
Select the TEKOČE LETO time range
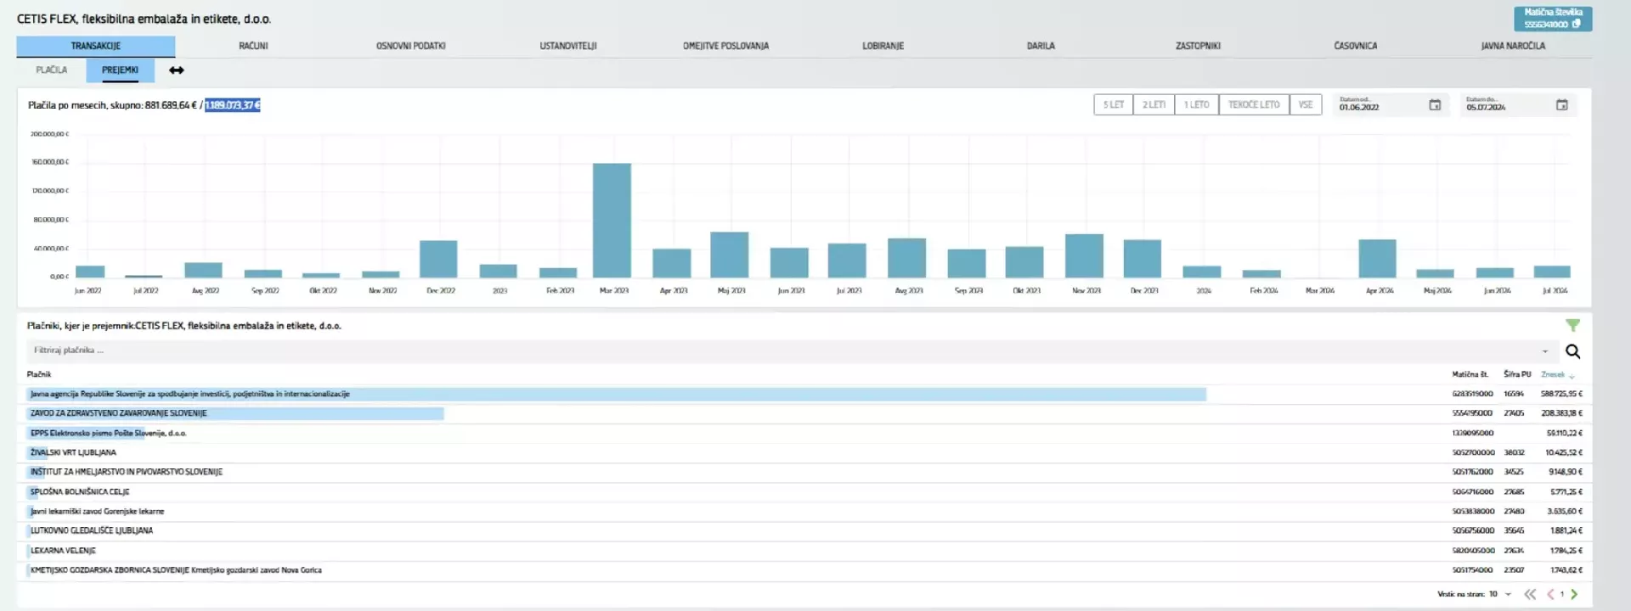1253,105
